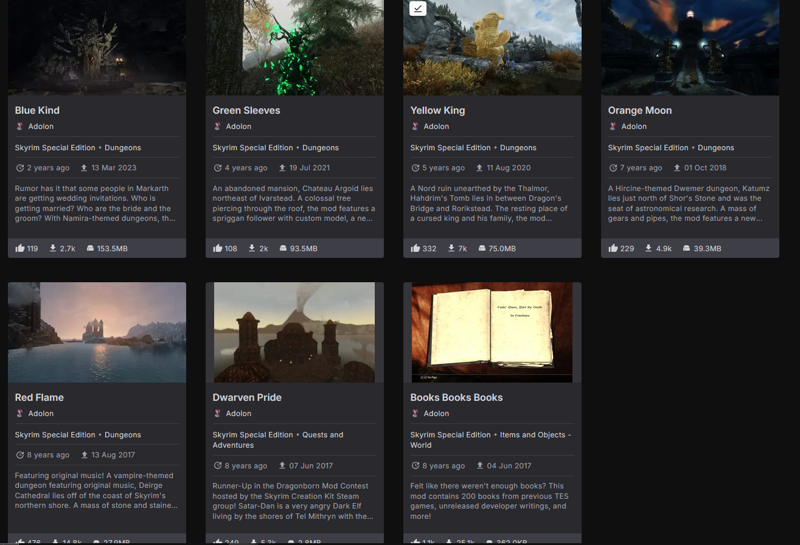Image resolution: width=800 pixels, height=545 pixels.
Task: Click '13 Mar 2023' upload date text
Action: coord(114,168)
